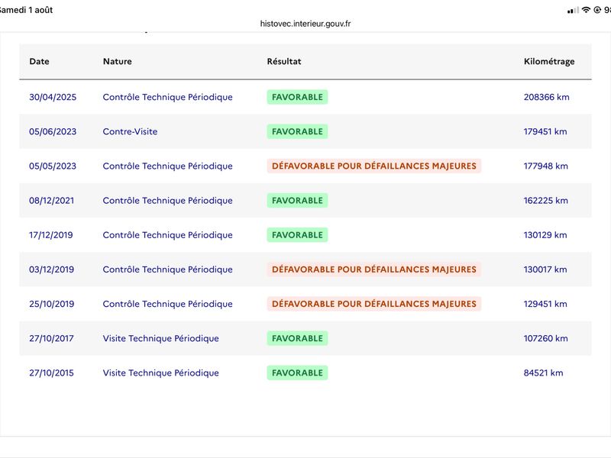Viewport: 611px width, 458px height.
Task: Tap the orientation lock status icon
Action: [x=597, y=10]
